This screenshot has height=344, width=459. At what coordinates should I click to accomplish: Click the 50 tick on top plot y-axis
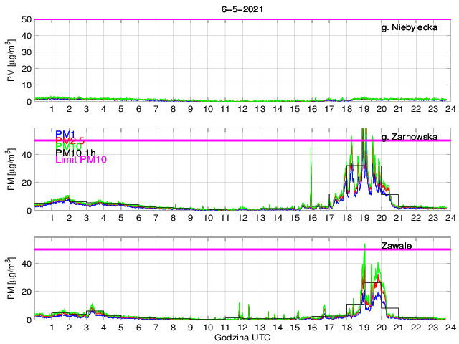27,19
